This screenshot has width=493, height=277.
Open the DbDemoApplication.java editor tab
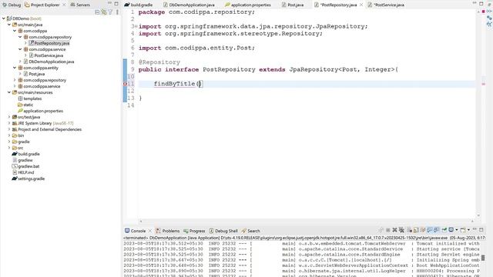click(x=189, y=5)
